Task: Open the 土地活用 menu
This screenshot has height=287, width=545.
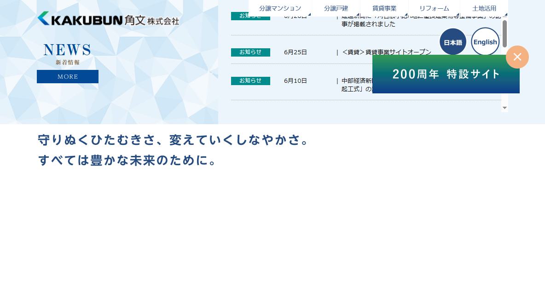Action: point(484,8)
